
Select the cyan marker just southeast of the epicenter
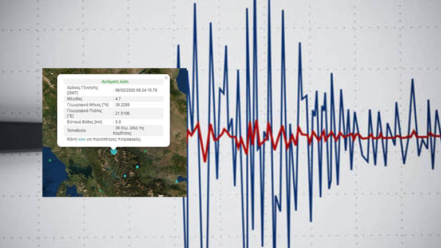click(137, 167)
